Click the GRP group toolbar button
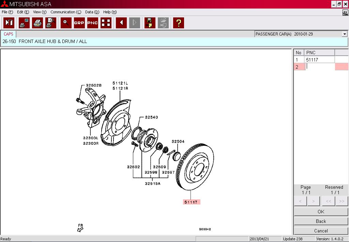 pyautogui.click(x=79, y=23)
